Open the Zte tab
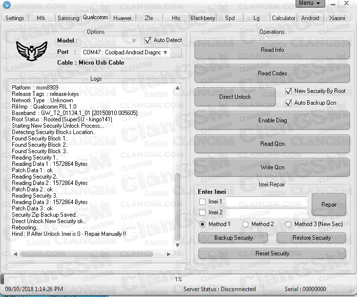The image size is (357, 297). click(149, 18)
